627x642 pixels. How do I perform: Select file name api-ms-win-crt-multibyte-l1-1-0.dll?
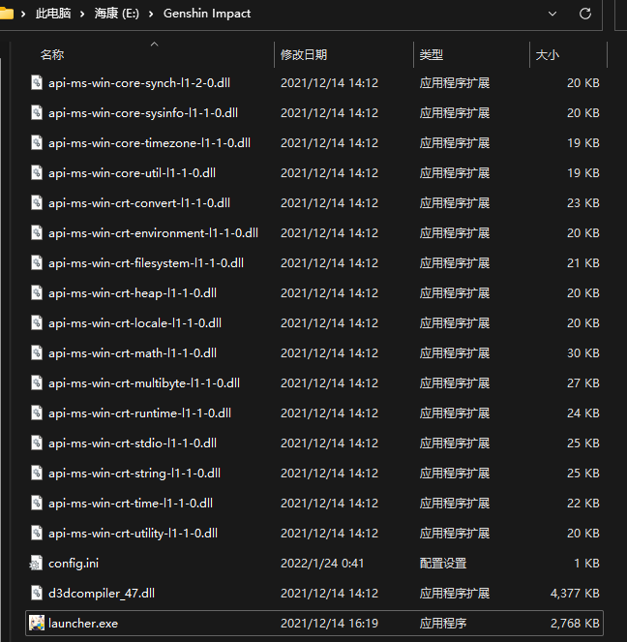click(x=144, y=383)
